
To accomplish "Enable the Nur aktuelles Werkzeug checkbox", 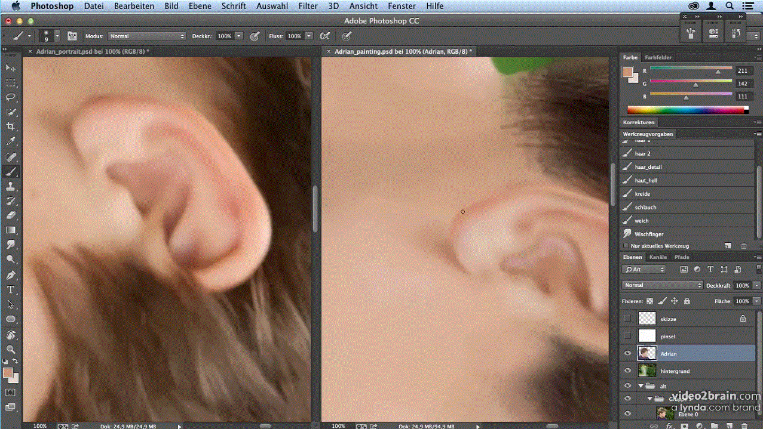I will [626, 246].
